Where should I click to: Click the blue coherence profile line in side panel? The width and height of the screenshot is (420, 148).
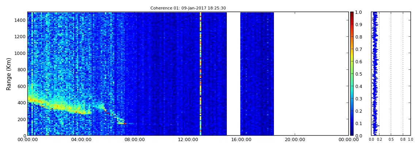coord(375,73)
